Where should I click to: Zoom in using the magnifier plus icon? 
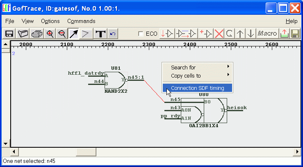tap(50, 34)
